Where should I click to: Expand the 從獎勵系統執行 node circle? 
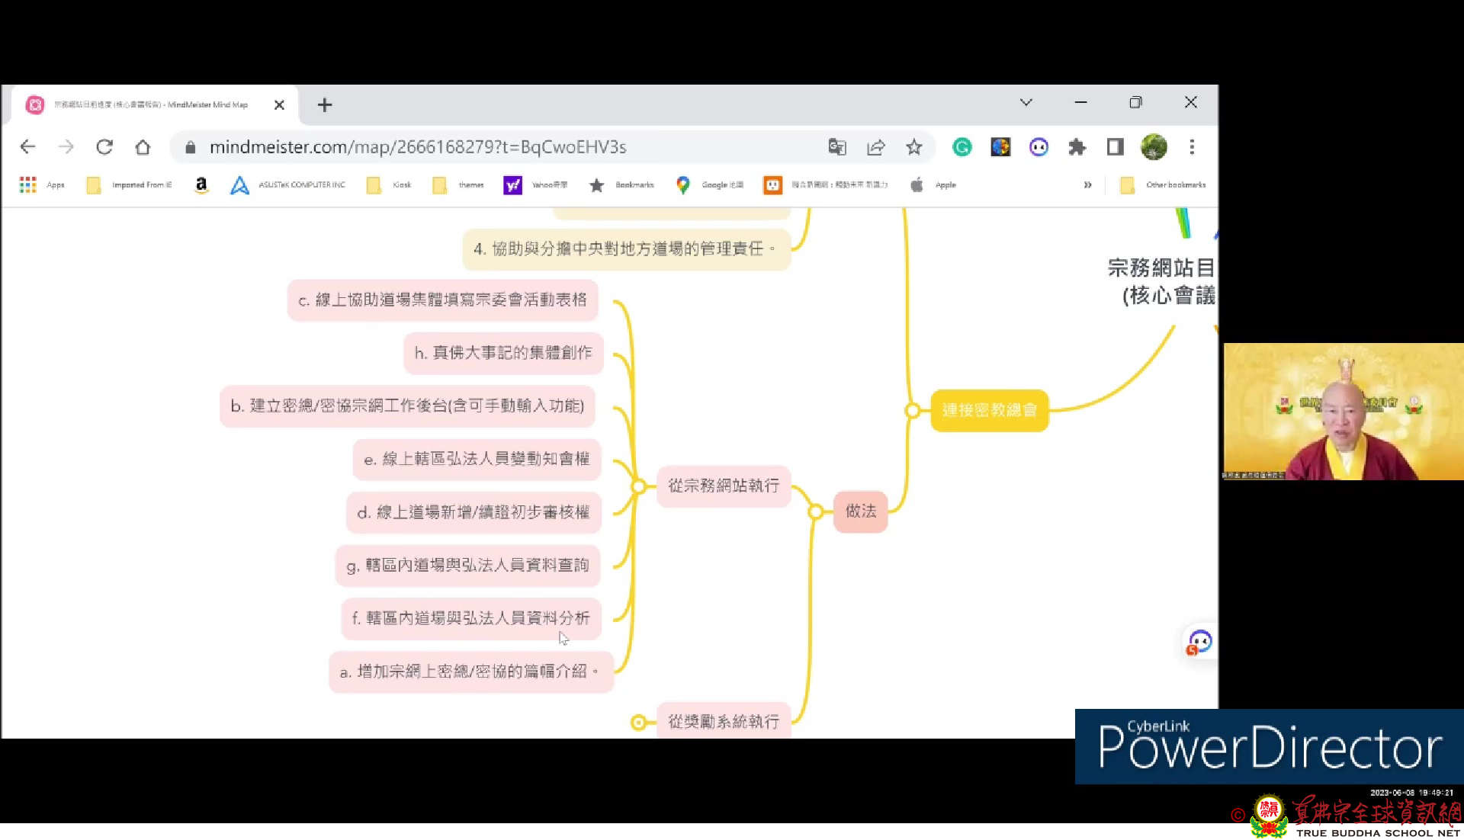click(x=638, y=723)
